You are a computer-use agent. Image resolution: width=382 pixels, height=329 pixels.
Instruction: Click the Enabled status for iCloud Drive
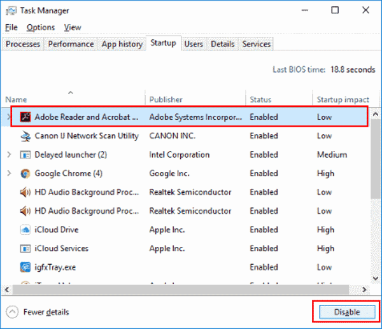click(264, 230)
